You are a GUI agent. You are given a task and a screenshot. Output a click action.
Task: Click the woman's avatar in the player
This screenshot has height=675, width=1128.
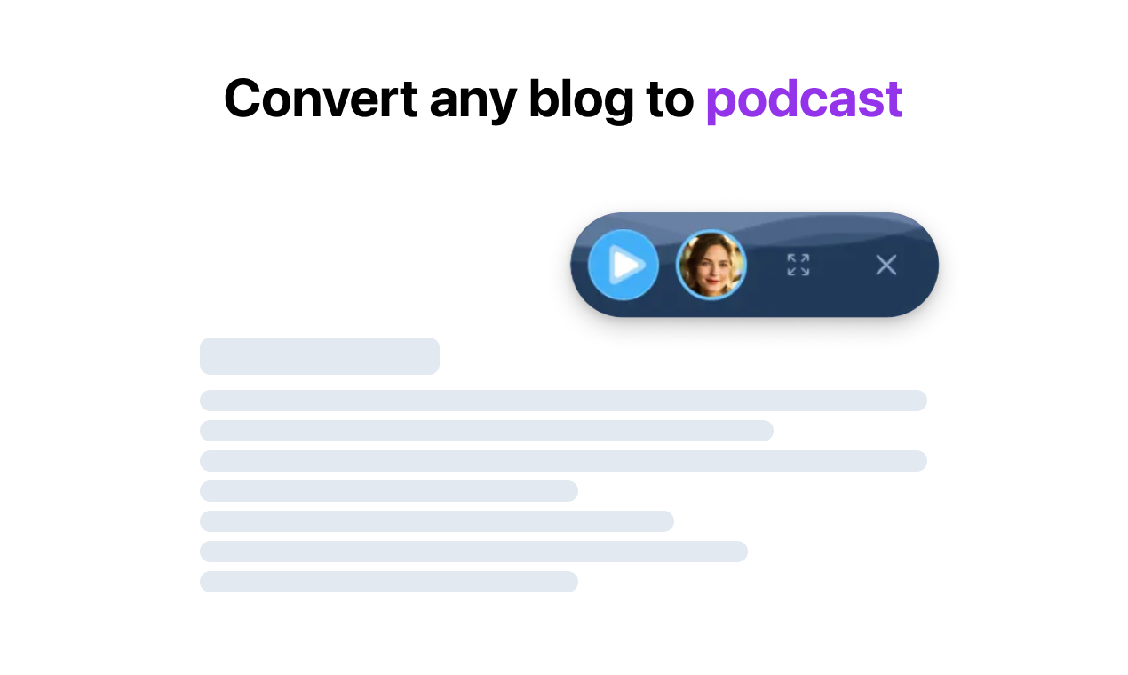click(x=711, y=265)
